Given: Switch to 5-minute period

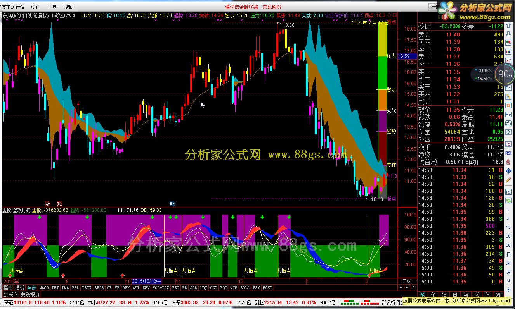Looking at the screenshot, I should (x=508, y=218).
